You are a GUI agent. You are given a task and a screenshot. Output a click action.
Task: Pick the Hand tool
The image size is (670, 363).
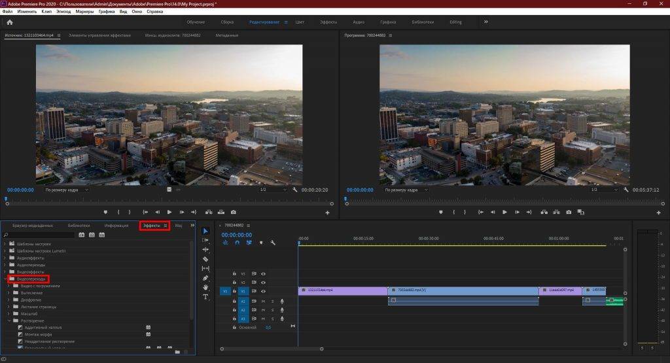(x=205, y=287)
